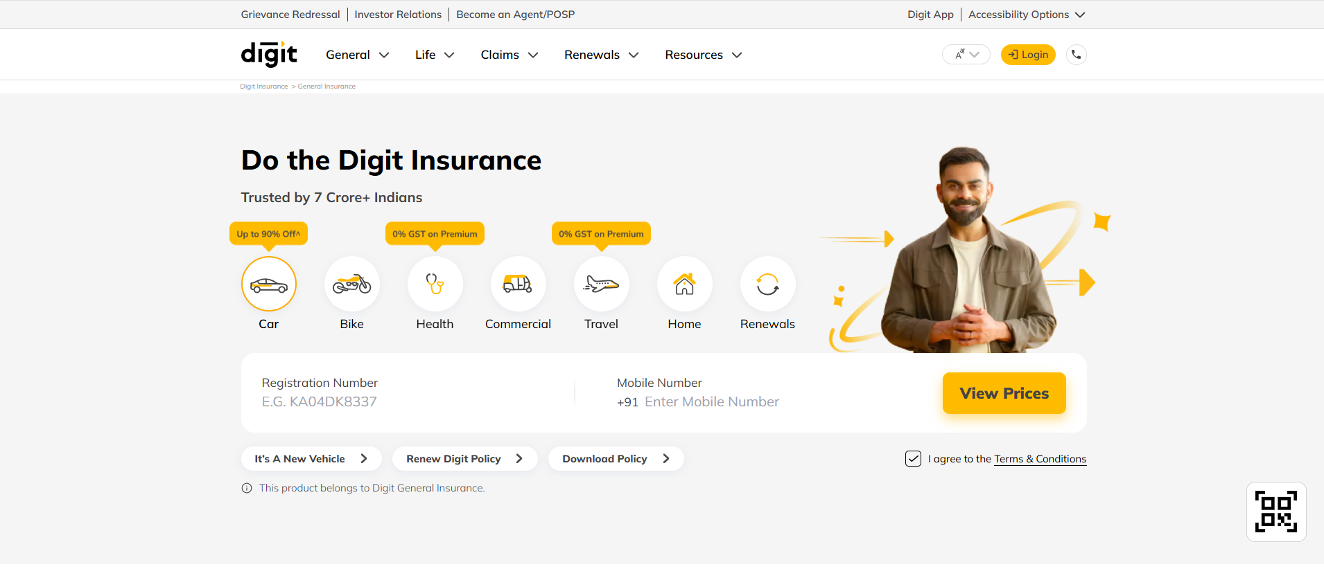This screenshot has width=1324, height=578.
Task: Pick the Commercial vehicle icon
Action: tap(519, 284)
